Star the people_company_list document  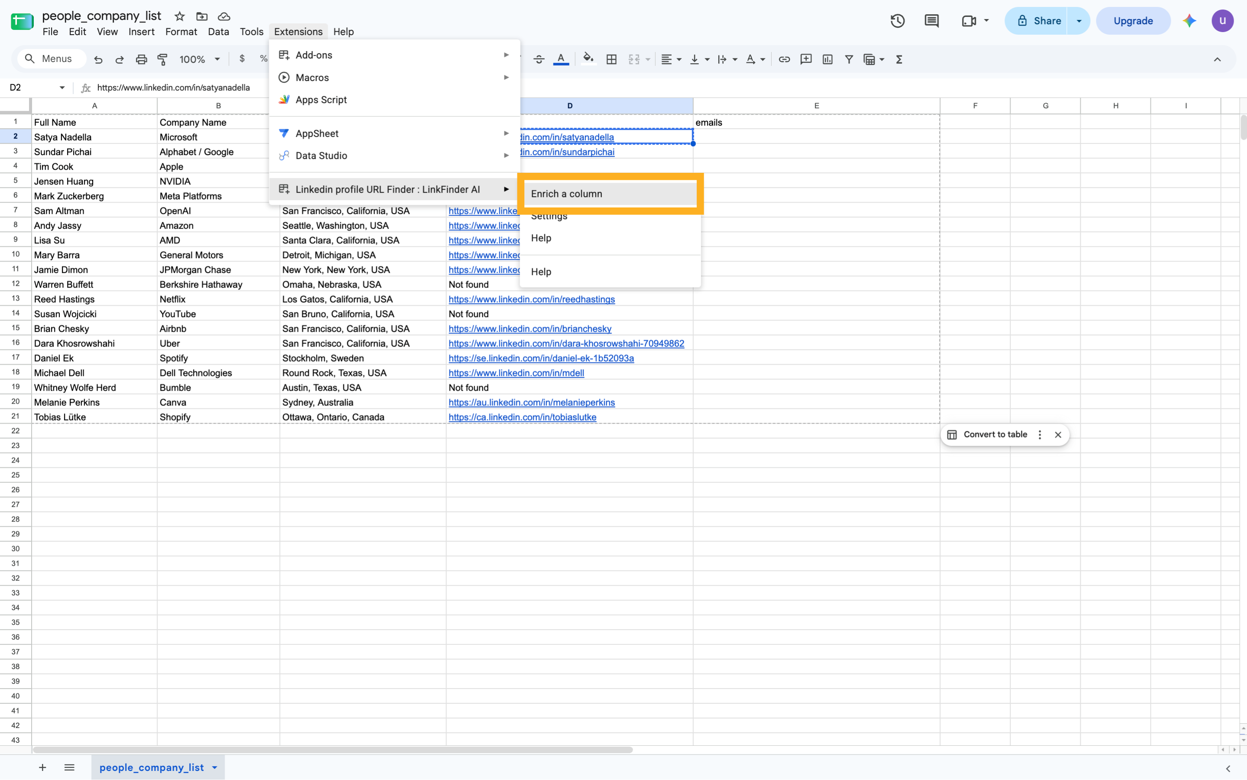179,16
